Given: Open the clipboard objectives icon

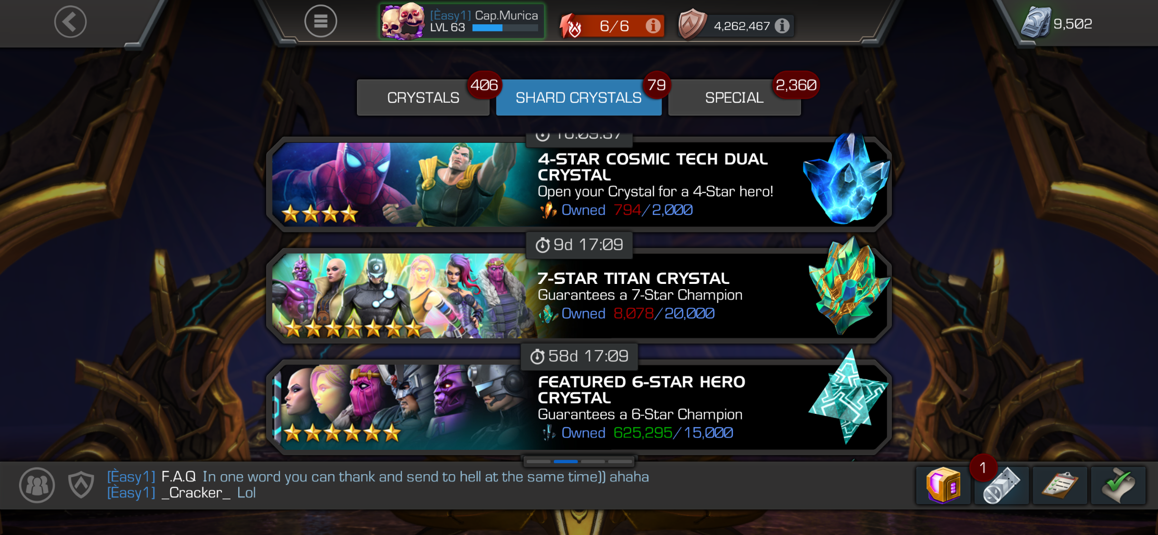Looking at the screenshot, I should point(1060,485).
